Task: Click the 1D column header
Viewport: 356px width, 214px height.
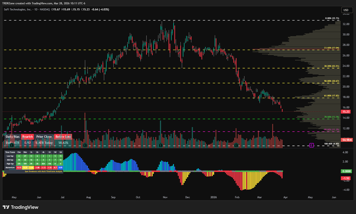Action: coord(50,152)
